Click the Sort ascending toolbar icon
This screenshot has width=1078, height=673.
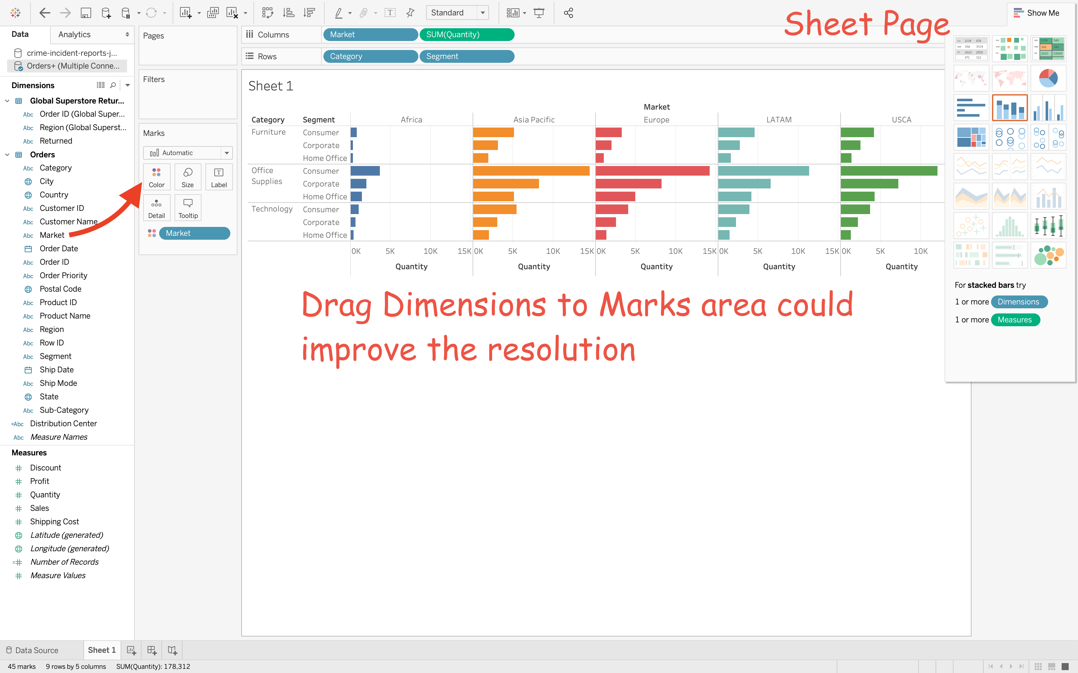[289, 13]
